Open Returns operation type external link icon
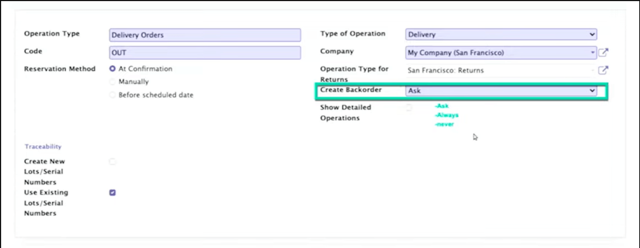The height and width of the screenshot is (248, 640). (603, 70)
